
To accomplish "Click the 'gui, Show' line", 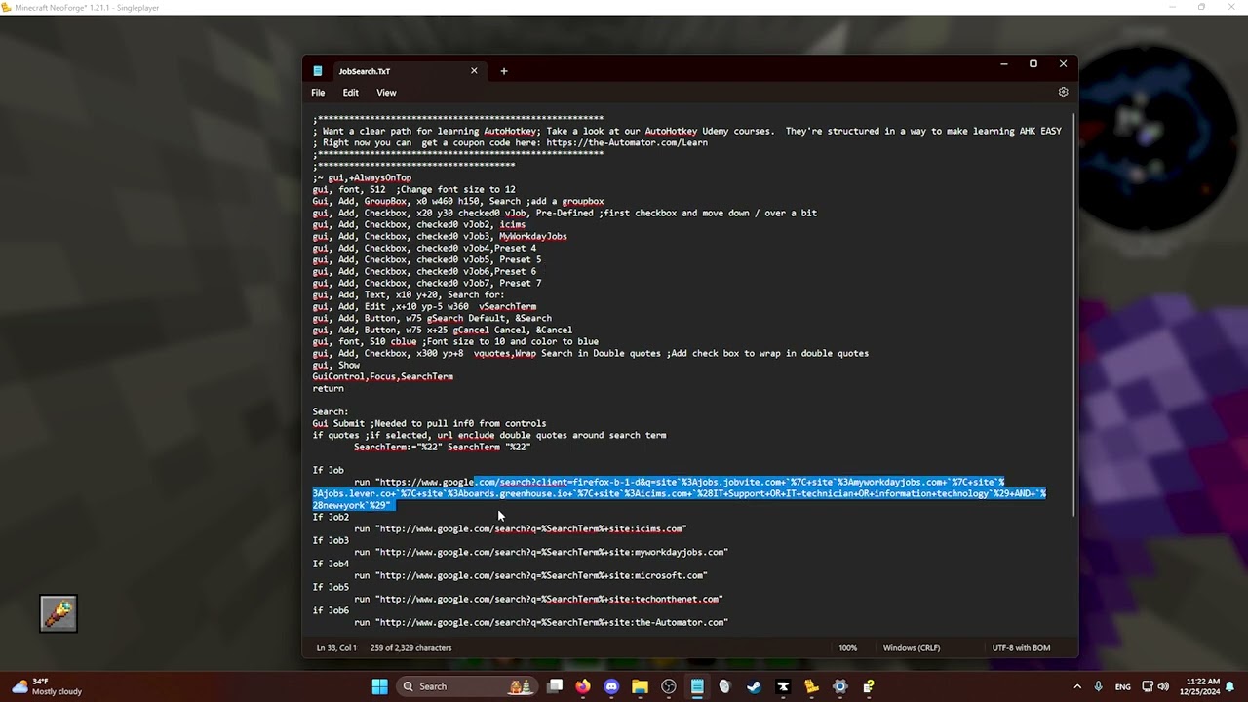I will pos(336,365).
